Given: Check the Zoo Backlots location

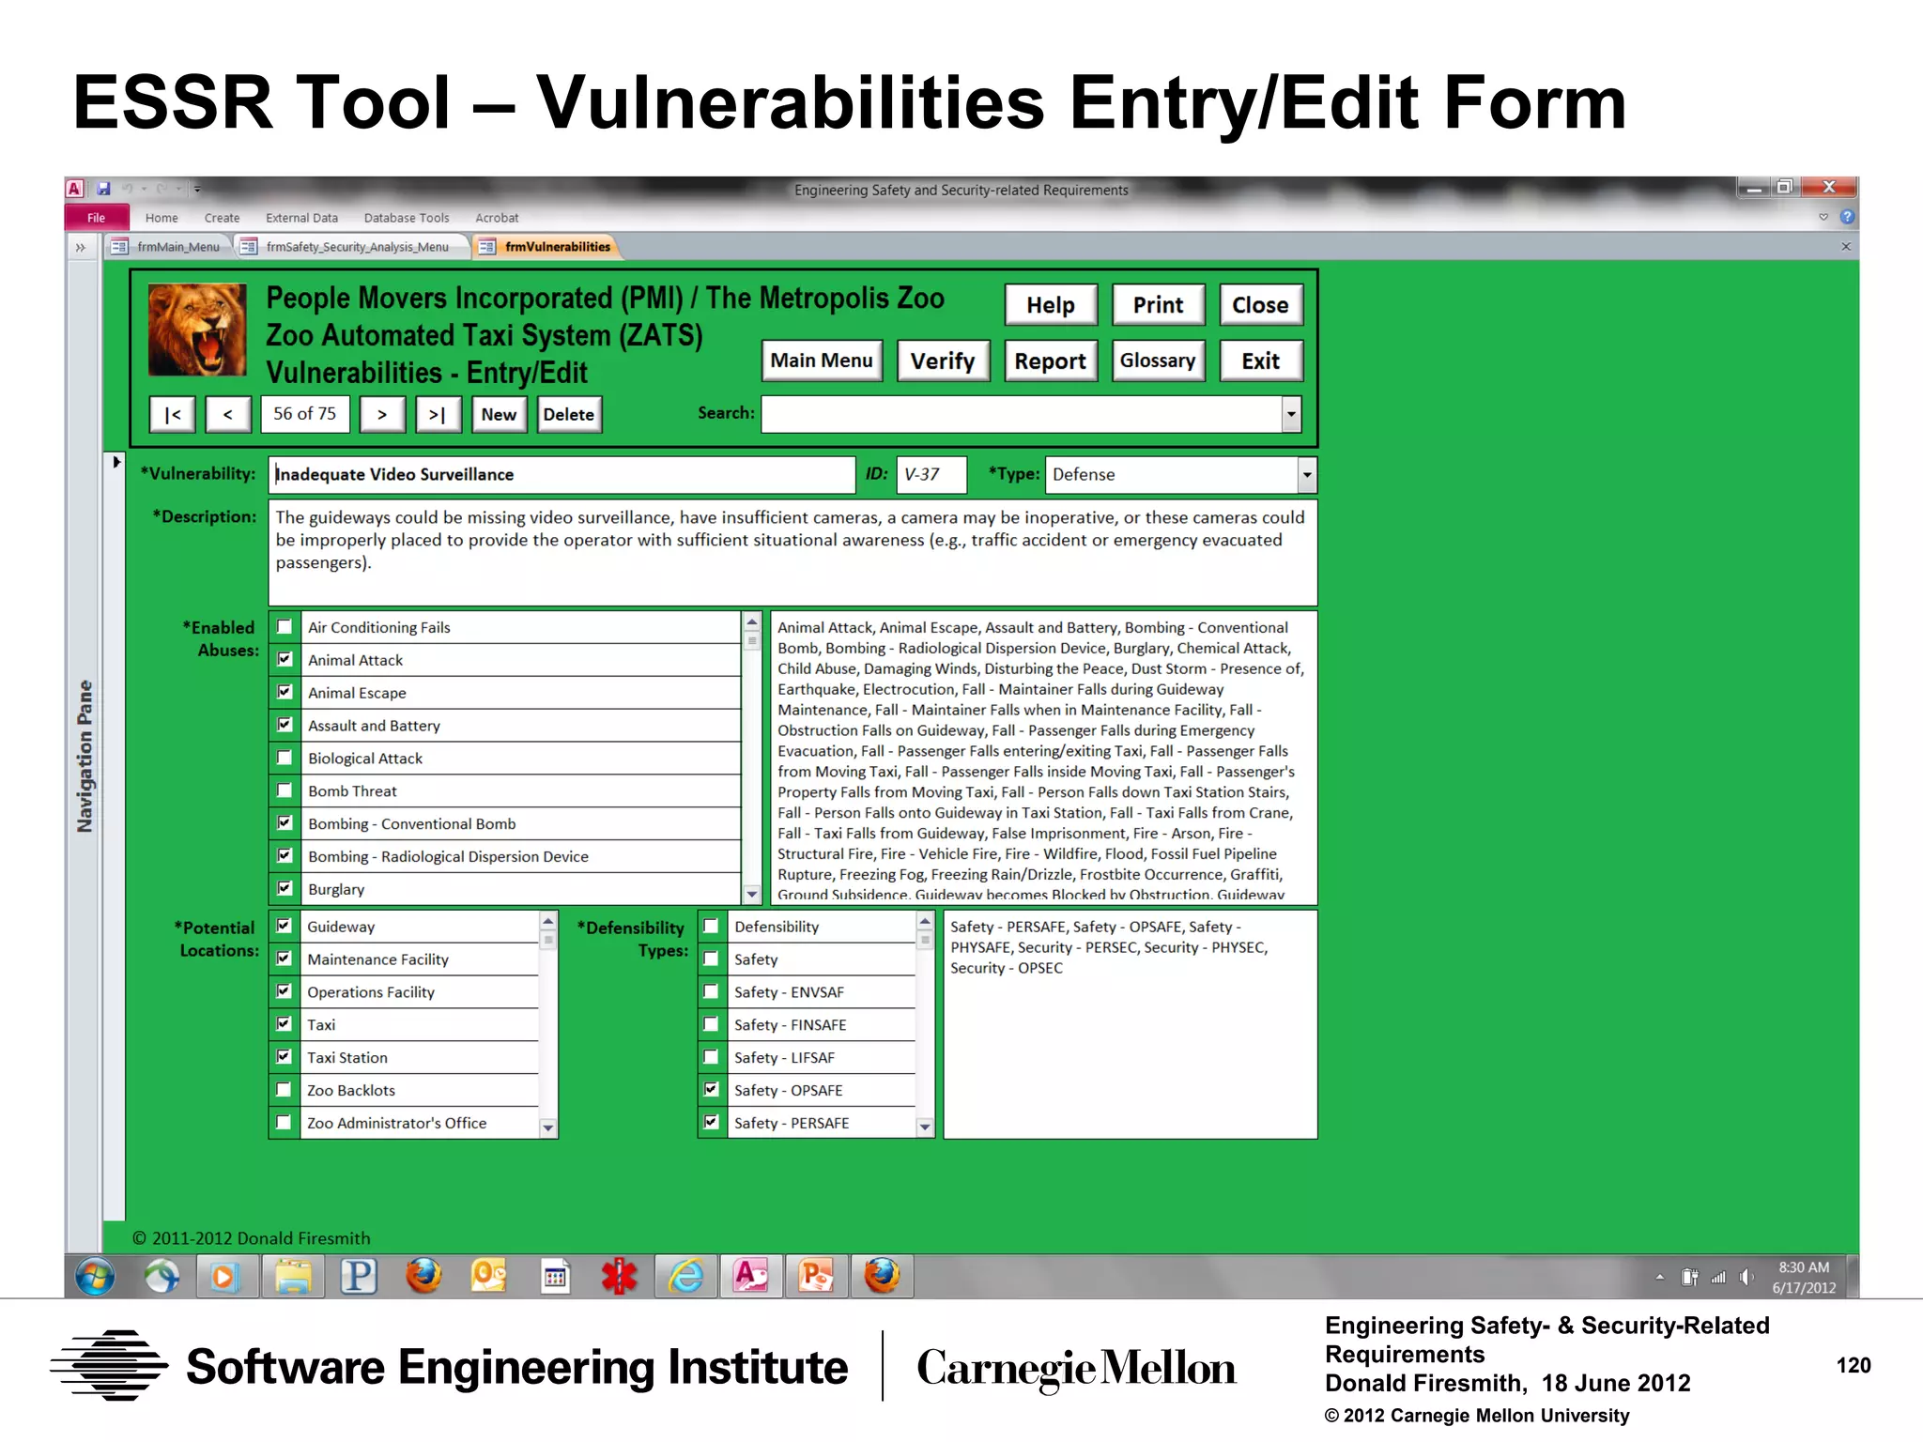Looking at the screenshot, I should [284, 1089].
